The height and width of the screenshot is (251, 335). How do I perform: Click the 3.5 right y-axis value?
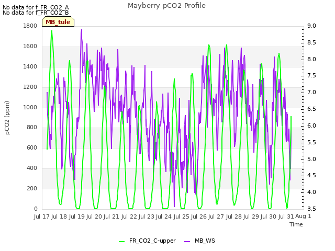[x=311, y=209]
